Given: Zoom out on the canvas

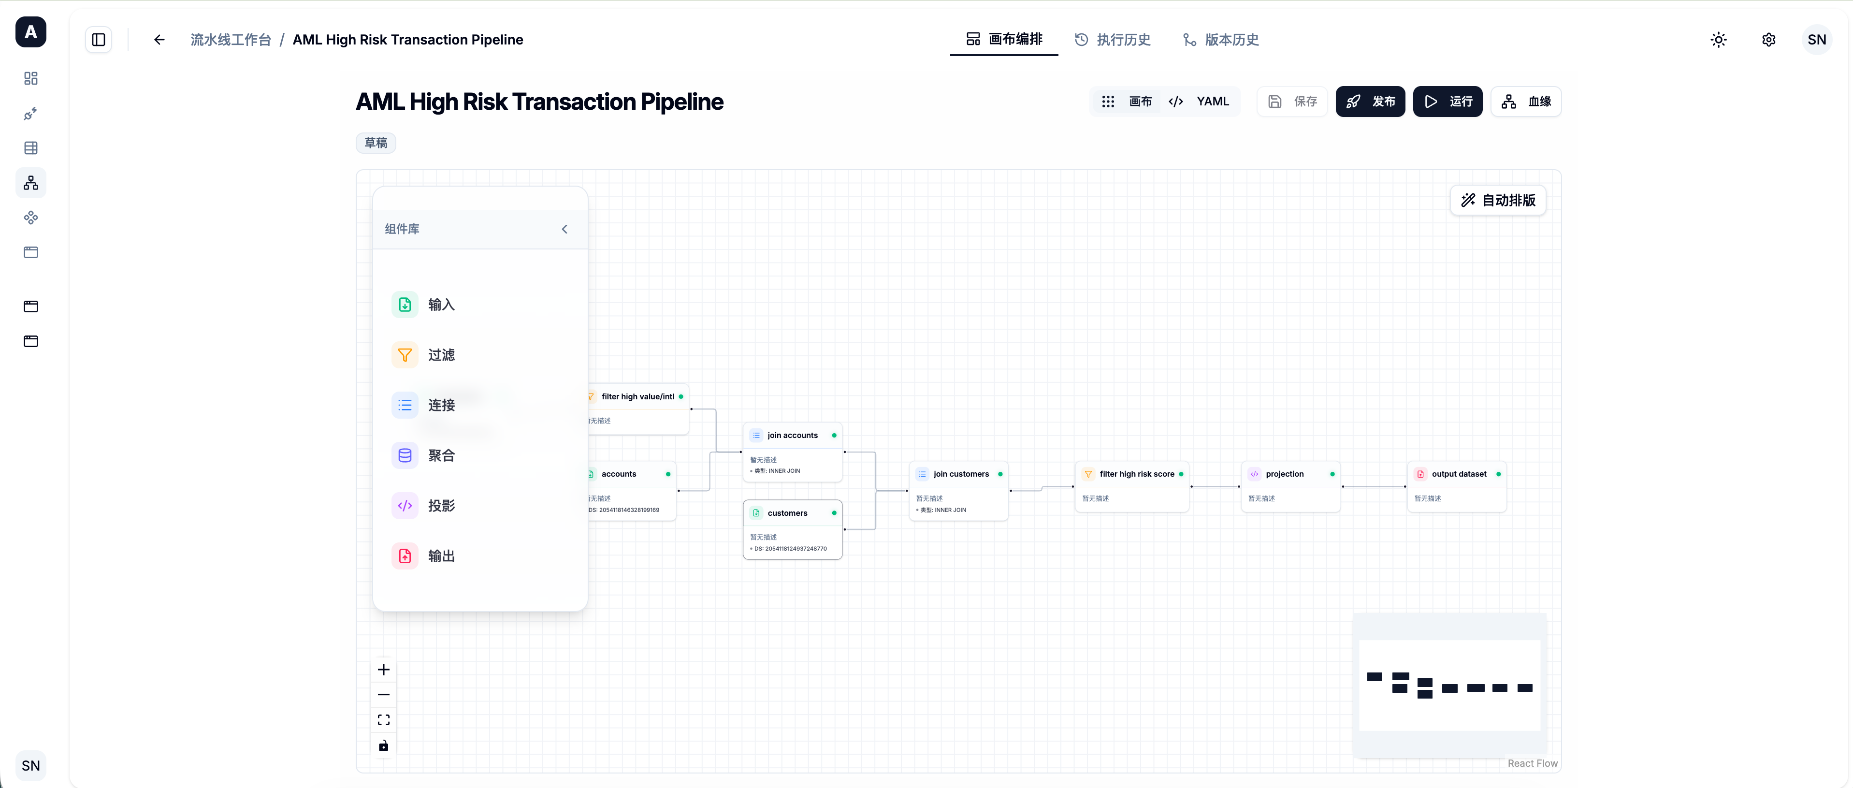Looking at the screenshot, I should click(383, 695).
